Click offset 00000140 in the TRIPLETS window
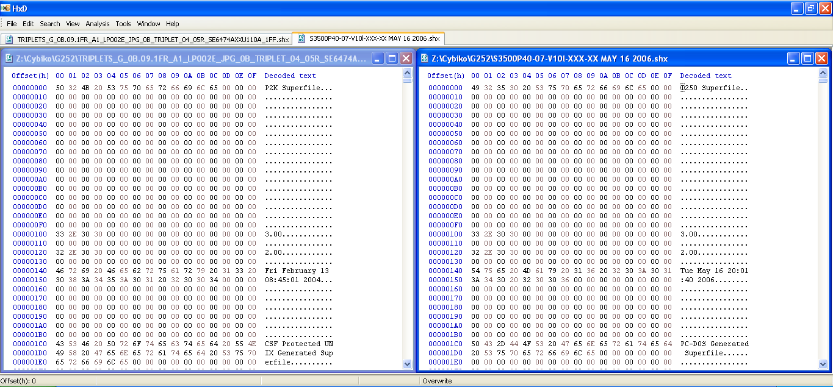This screenshot has width=833, height=387. [30, 271]
